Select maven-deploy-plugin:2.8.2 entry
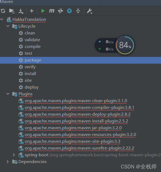 point(78,114)
